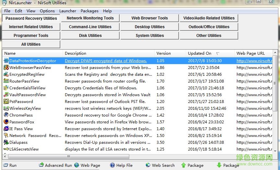The width and height of the screenshot is (280, 170).
Task: Sort list by Version column header
Action: (x=164, y=53)
